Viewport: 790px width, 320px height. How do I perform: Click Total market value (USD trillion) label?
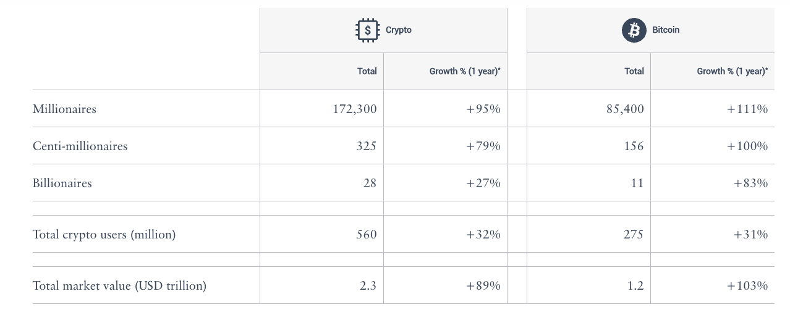(x=119, y=286)
